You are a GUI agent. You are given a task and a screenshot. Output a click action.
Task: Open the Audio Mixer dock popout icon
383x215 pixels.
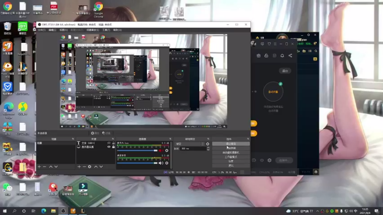[x=170, y=139]
